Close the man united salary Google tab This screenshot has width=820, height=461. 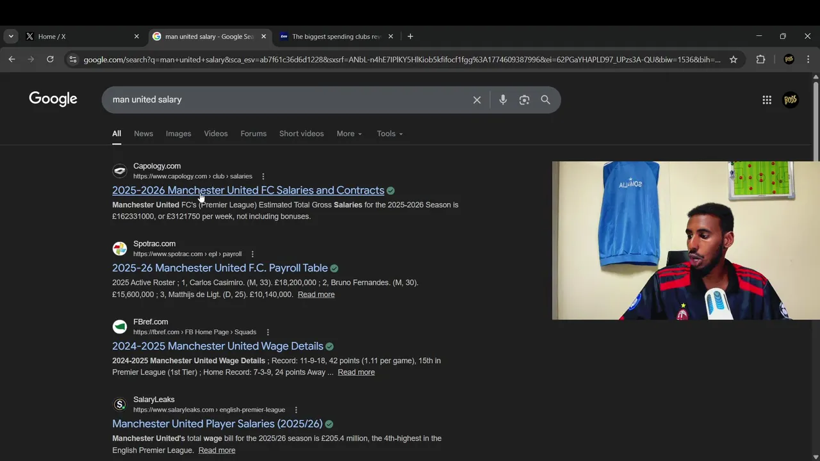(263, 36)
